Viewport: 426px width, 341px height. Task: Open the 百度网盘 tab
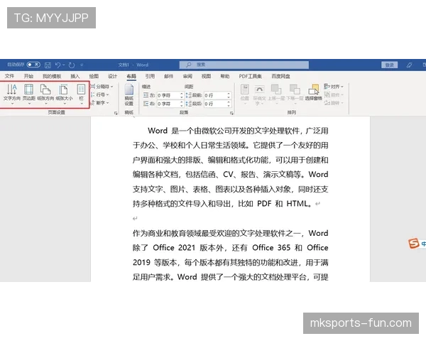pyautogui.click(x=281, y=76)
